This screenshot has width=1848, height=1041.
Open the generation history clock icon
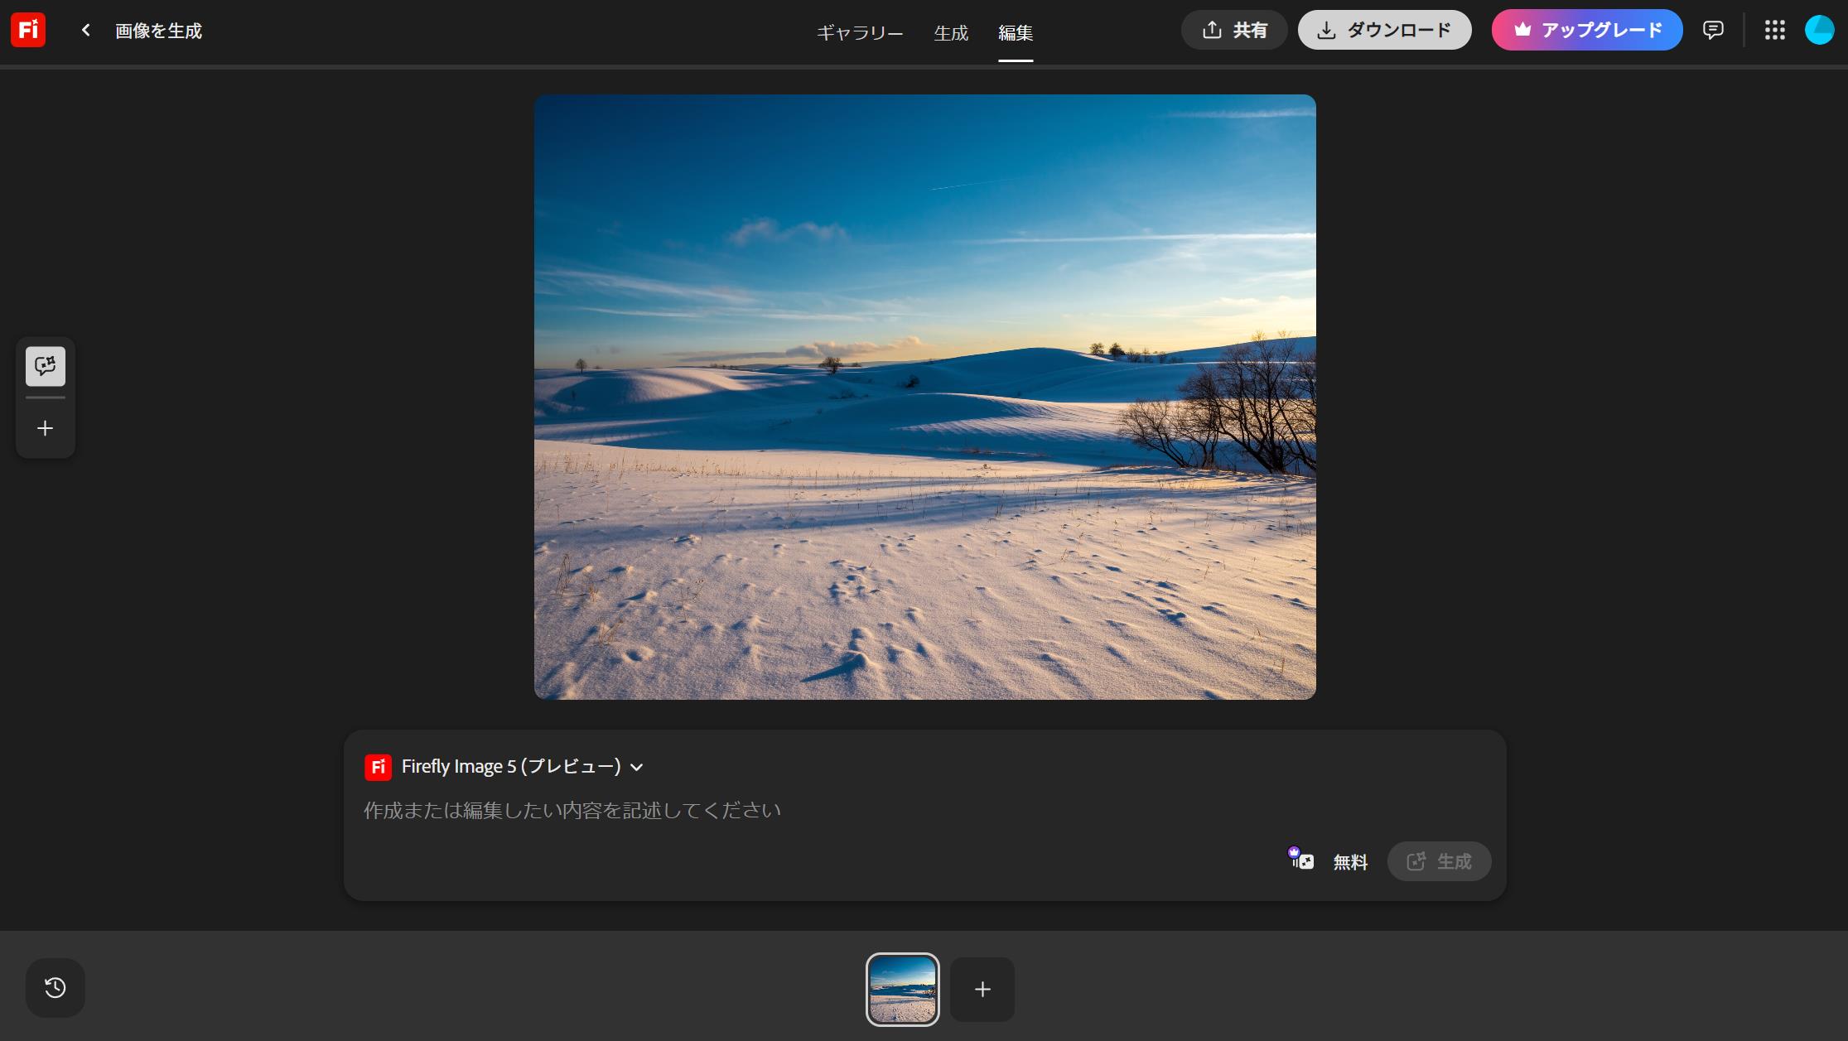point(55,987)
